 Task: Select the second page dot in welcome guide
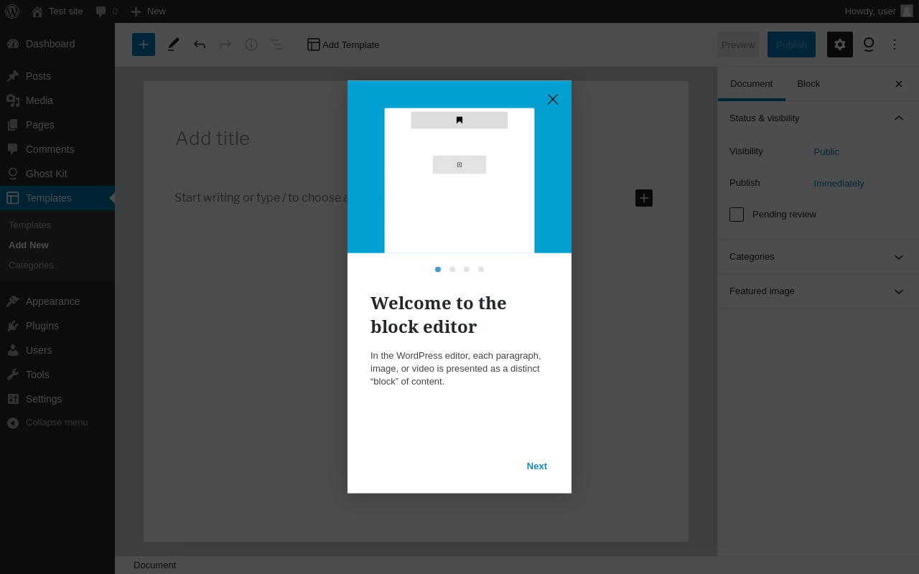tap(452, 270)
